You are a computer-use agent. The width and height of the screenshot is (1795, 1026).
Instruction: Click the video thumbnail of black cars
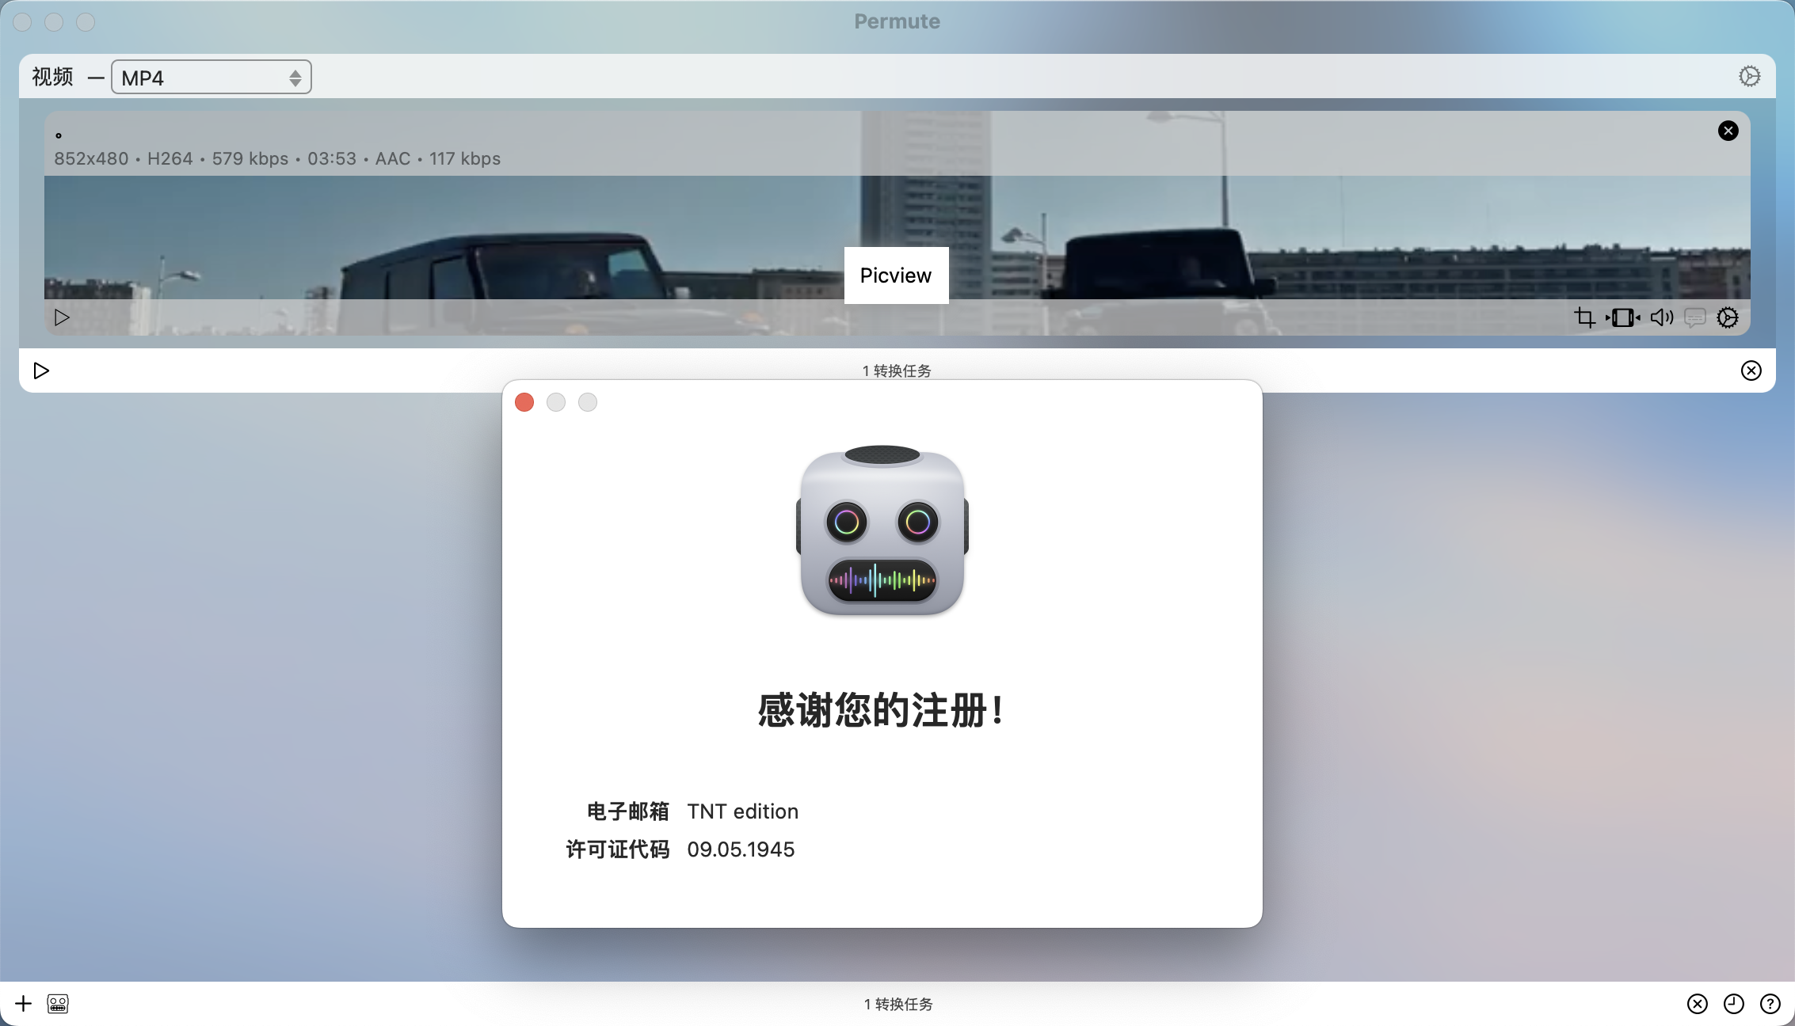[x=897, y=223]
